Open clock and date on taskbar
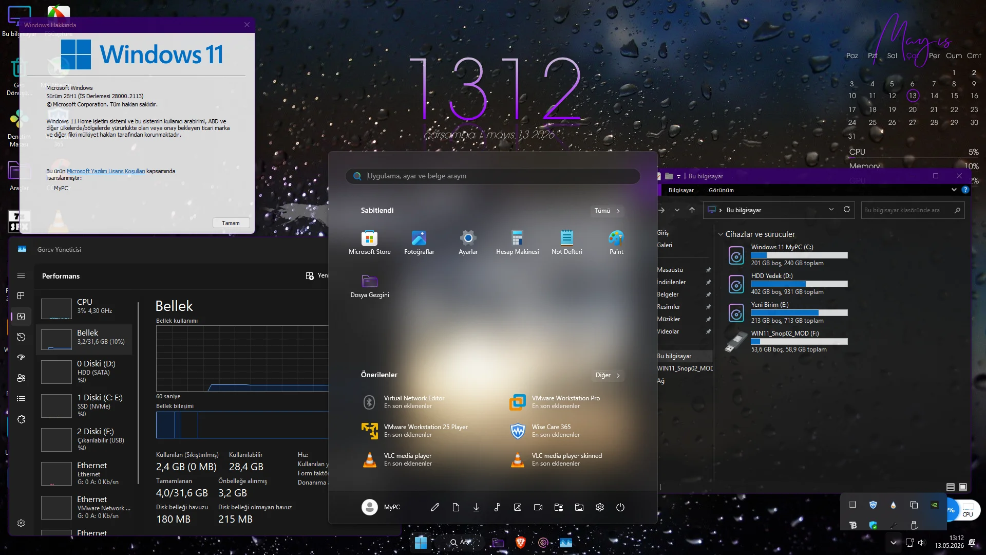 tap(949, 542)
